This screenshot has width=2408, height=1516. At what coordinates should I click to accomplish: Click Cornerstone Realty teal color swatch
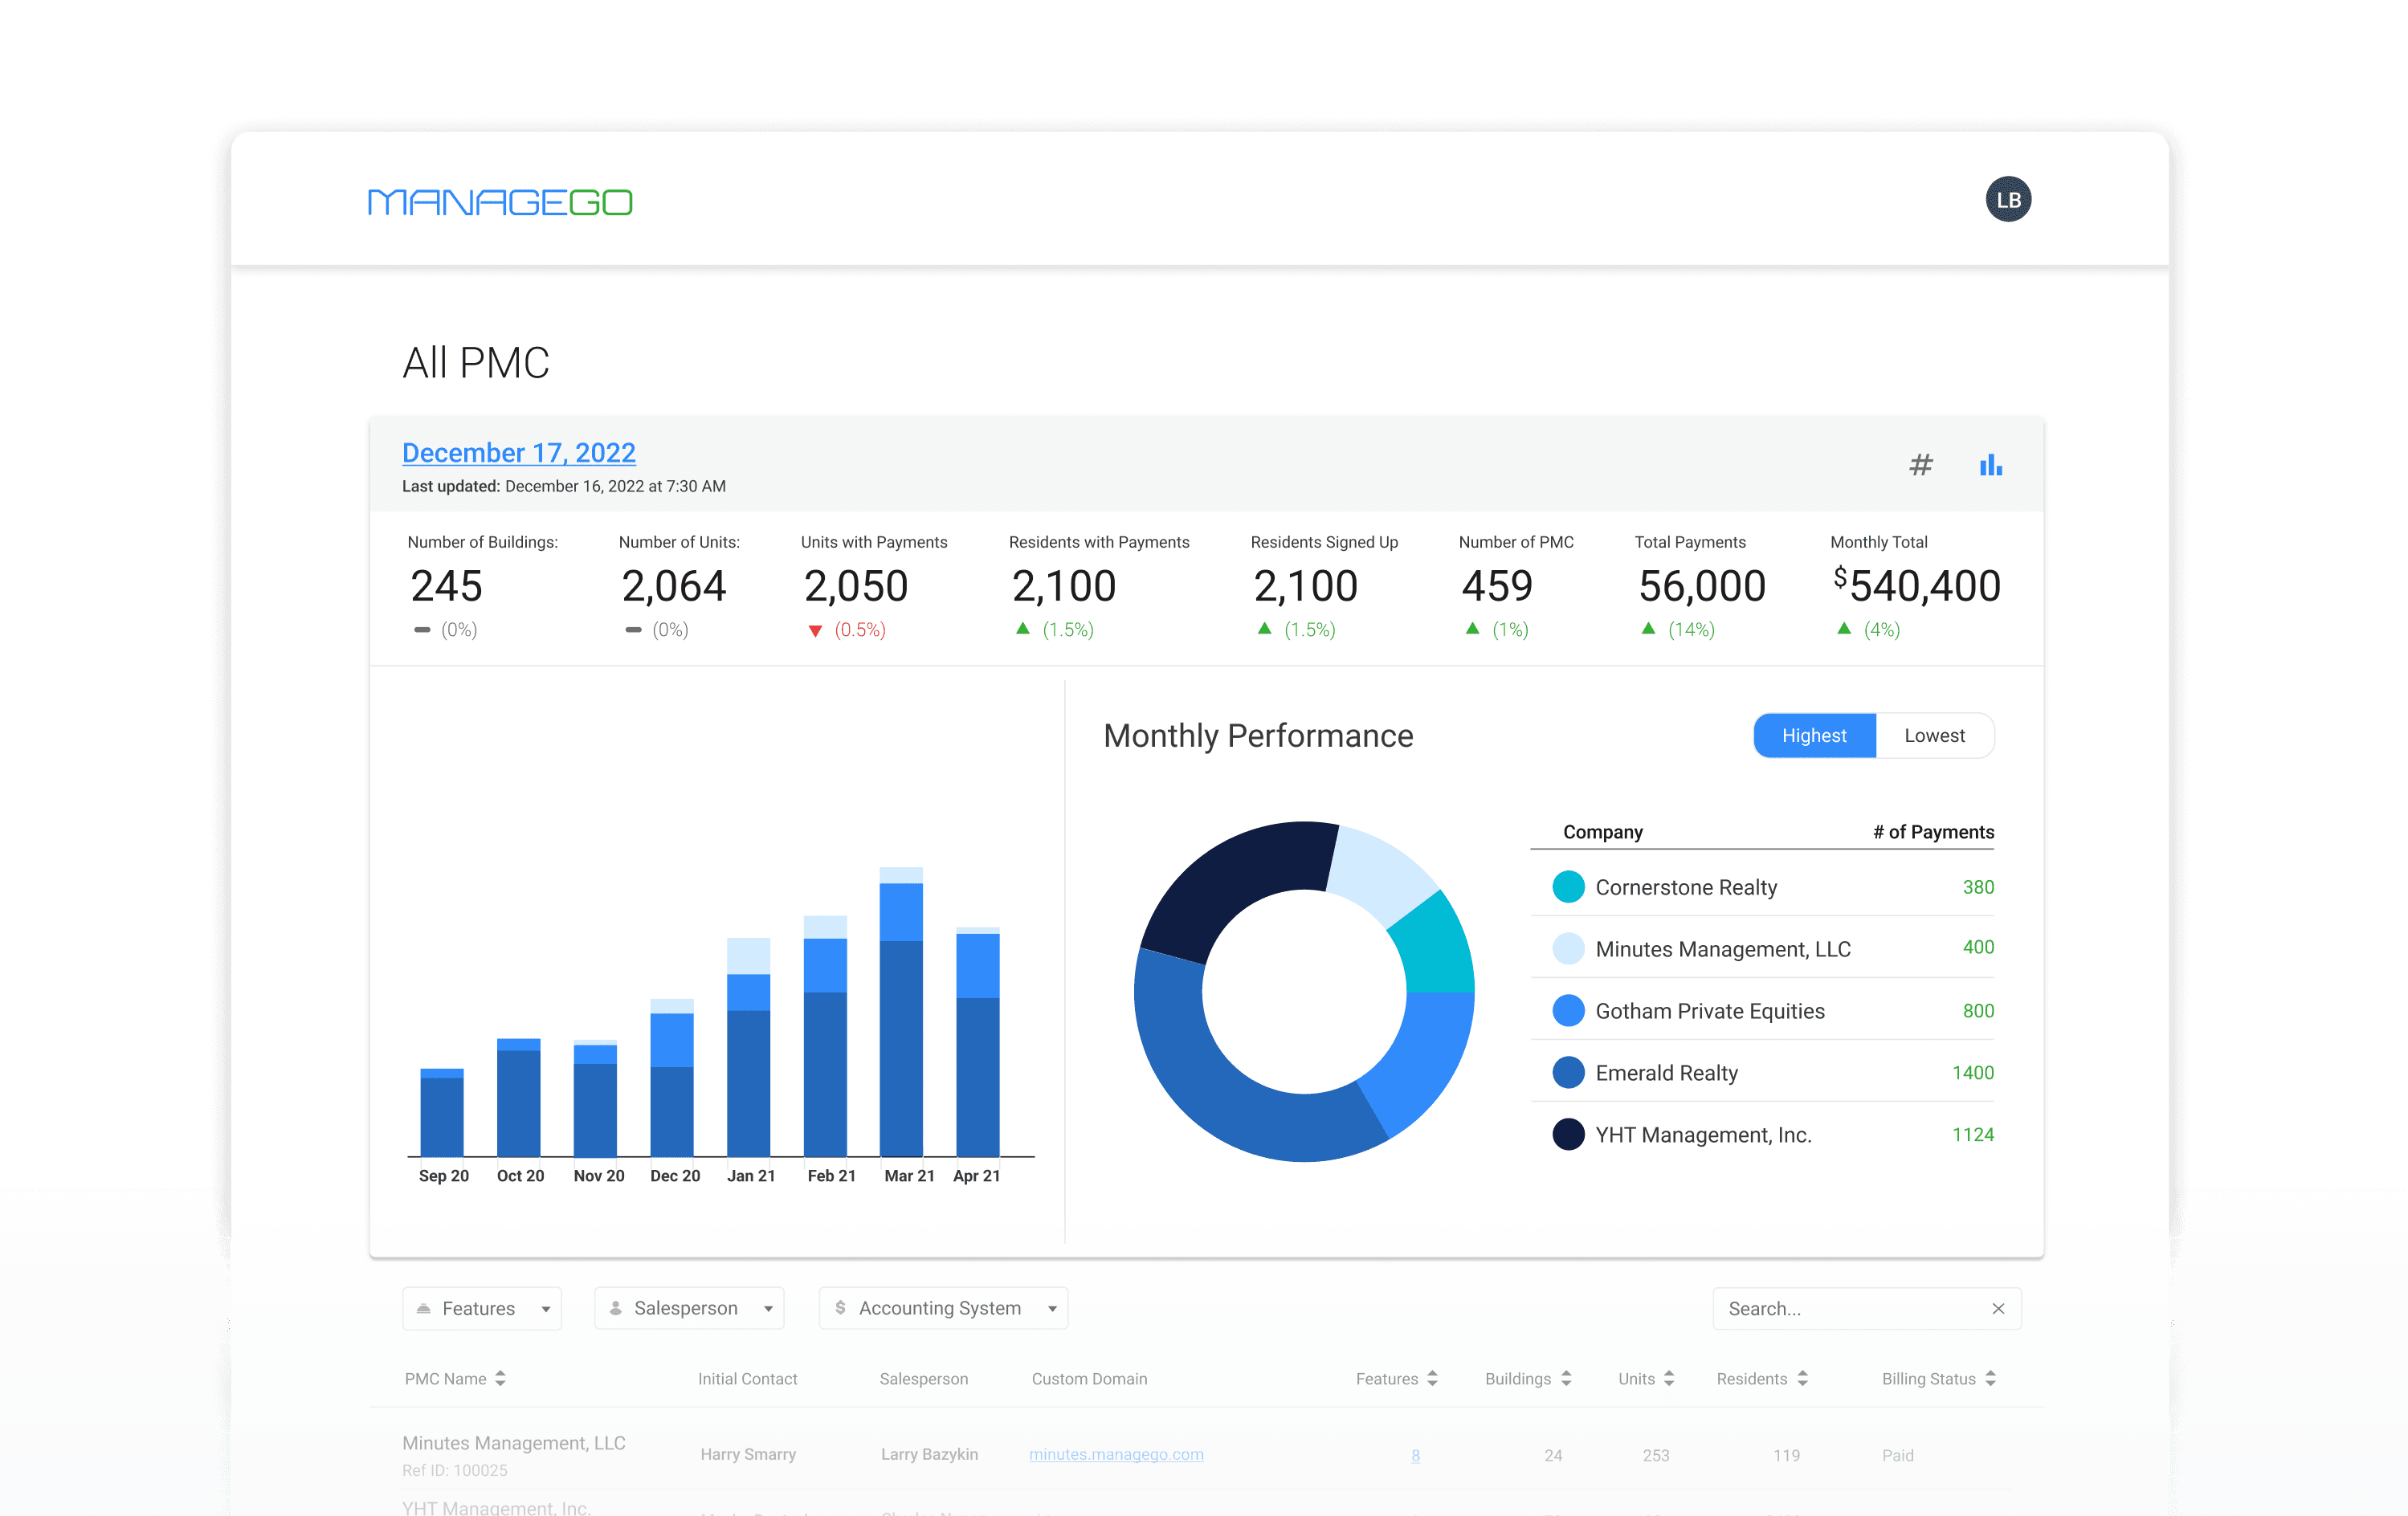[1568, 887]
